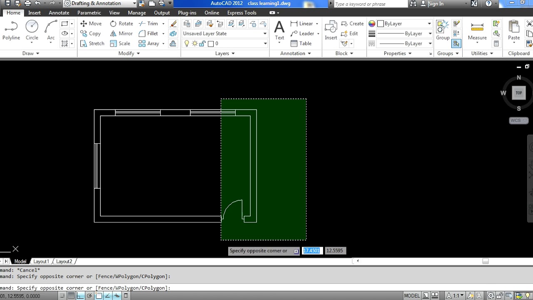The height and width of the screenshot is (300, 533).
Task: Toggle freeze sun icon for layer 0
Action: (x=194, y=43)
